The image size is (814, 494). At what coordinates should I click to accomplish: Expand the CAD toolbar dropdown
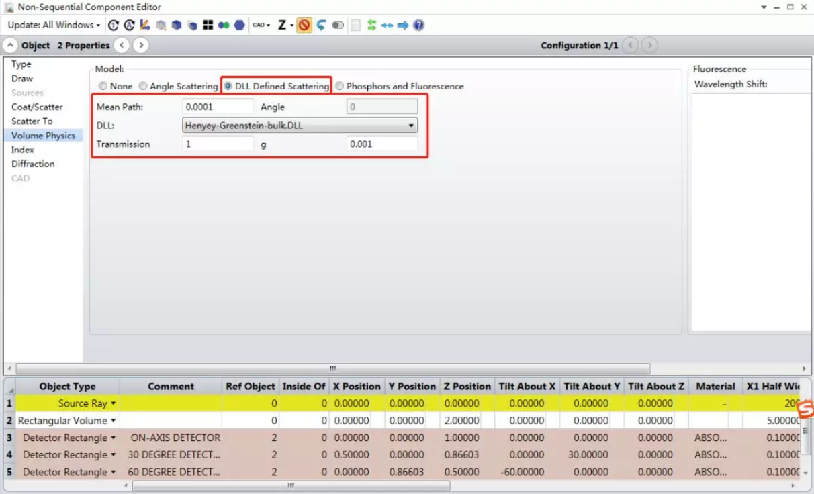261,26
